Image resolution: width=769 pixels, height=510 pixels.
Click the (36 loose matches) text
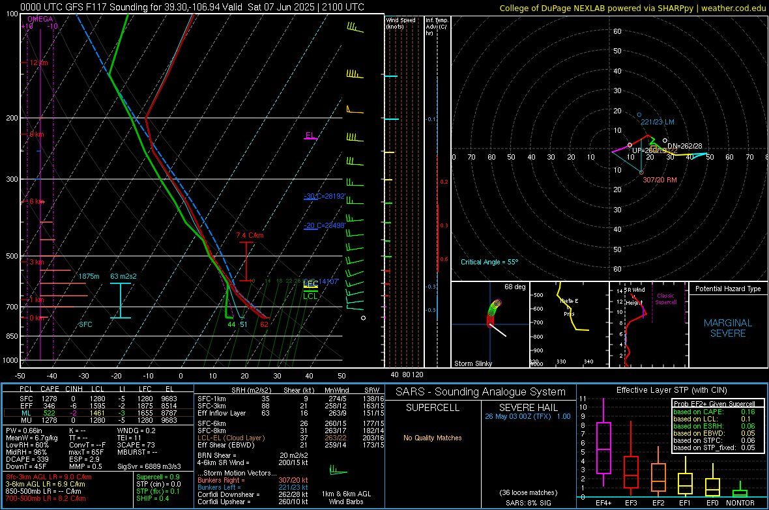528,492
